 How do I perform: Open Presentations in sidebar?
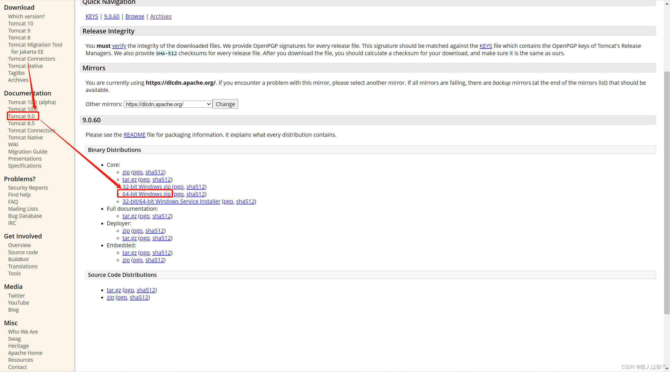[x=25, y=158]
